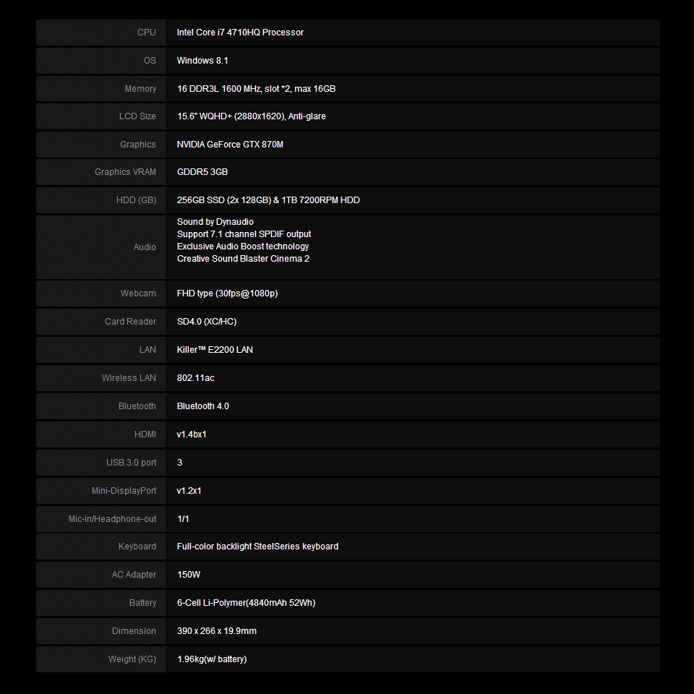The image size is (694, 694).
Task: Click the Windows 8.1 OS value
Action: point(202,61)
